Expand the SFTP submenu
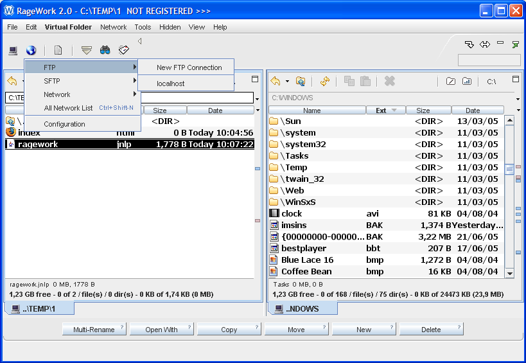This screenshot has width=526, height=363. pos(82,81)
